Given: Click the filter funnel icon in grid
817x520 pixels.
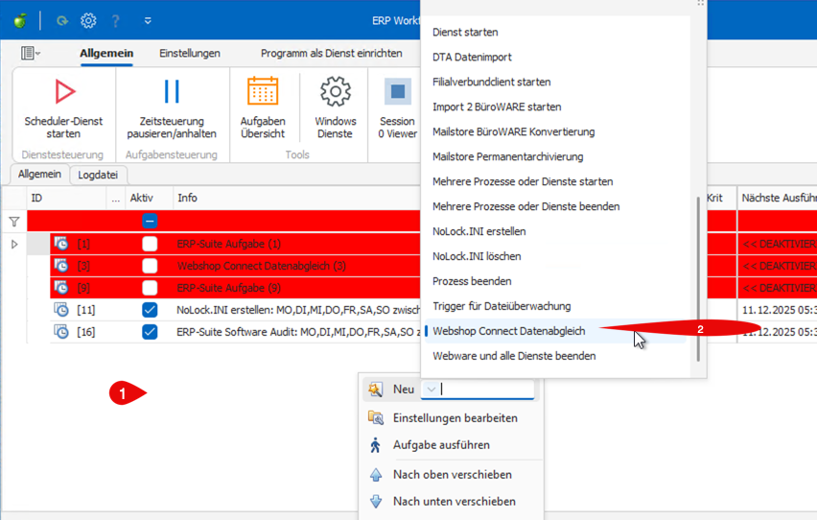Looking at the screenshot, I should coord(13,222).
